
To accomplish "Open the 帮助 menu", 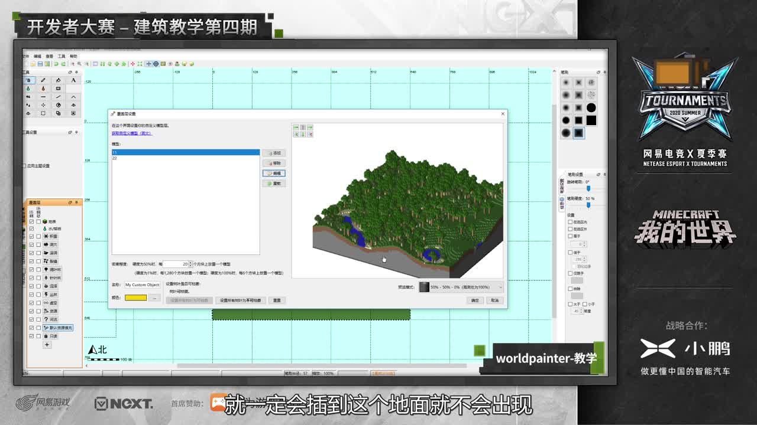I will 73,56.
